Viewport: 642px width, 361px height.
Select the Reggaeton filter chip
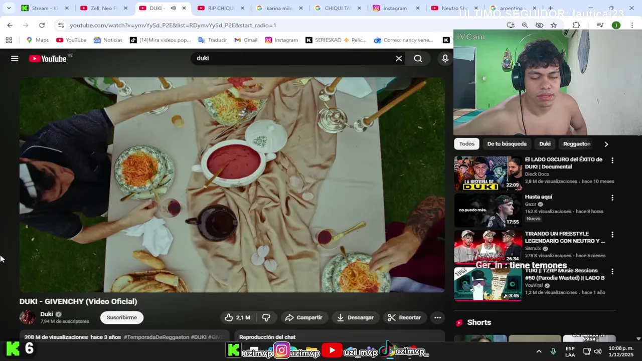click(577, 144)
